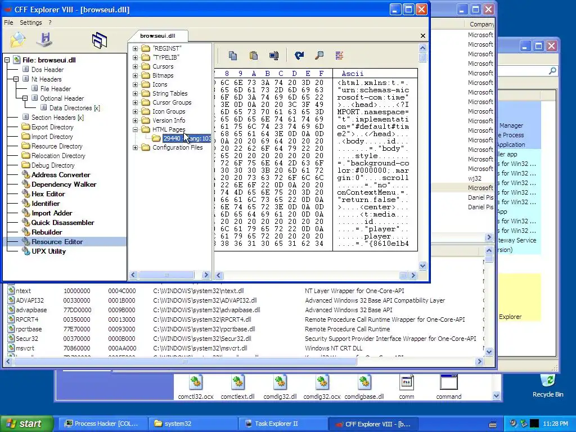
Task: Click the select block icon in hex toolbar
Action: 274,56
